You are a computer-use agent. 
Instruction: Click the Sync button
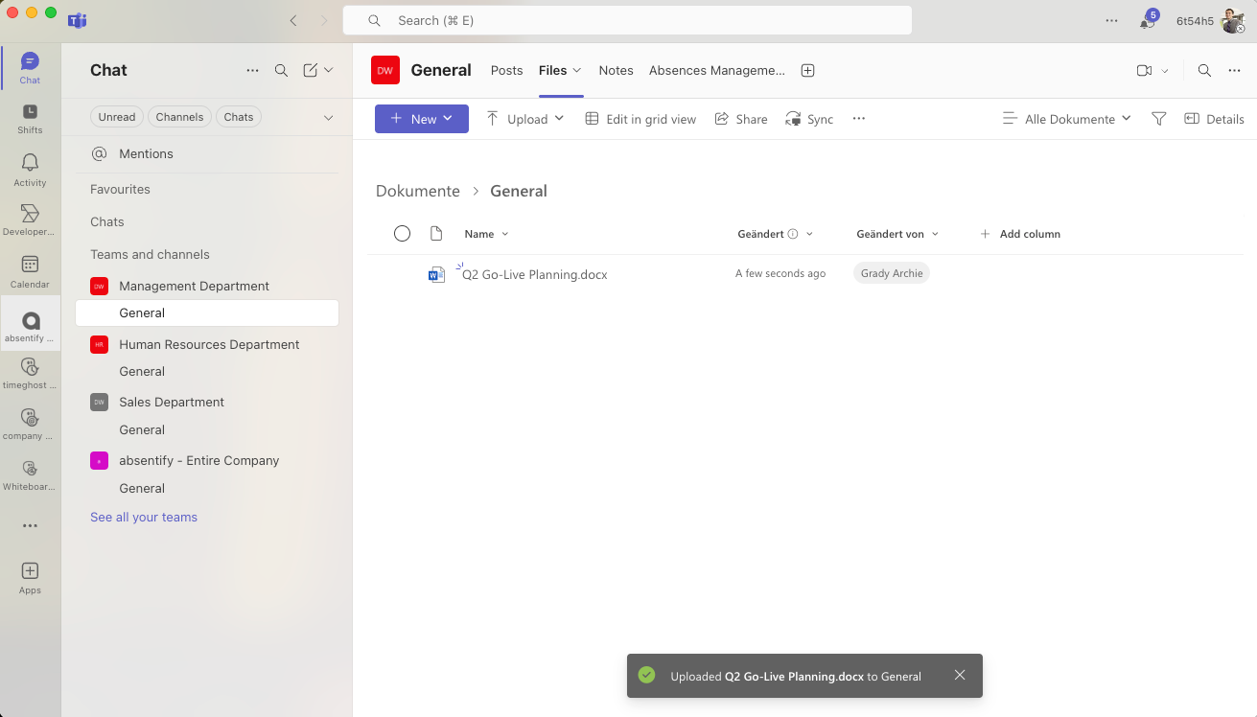click(x=809, y=119)
